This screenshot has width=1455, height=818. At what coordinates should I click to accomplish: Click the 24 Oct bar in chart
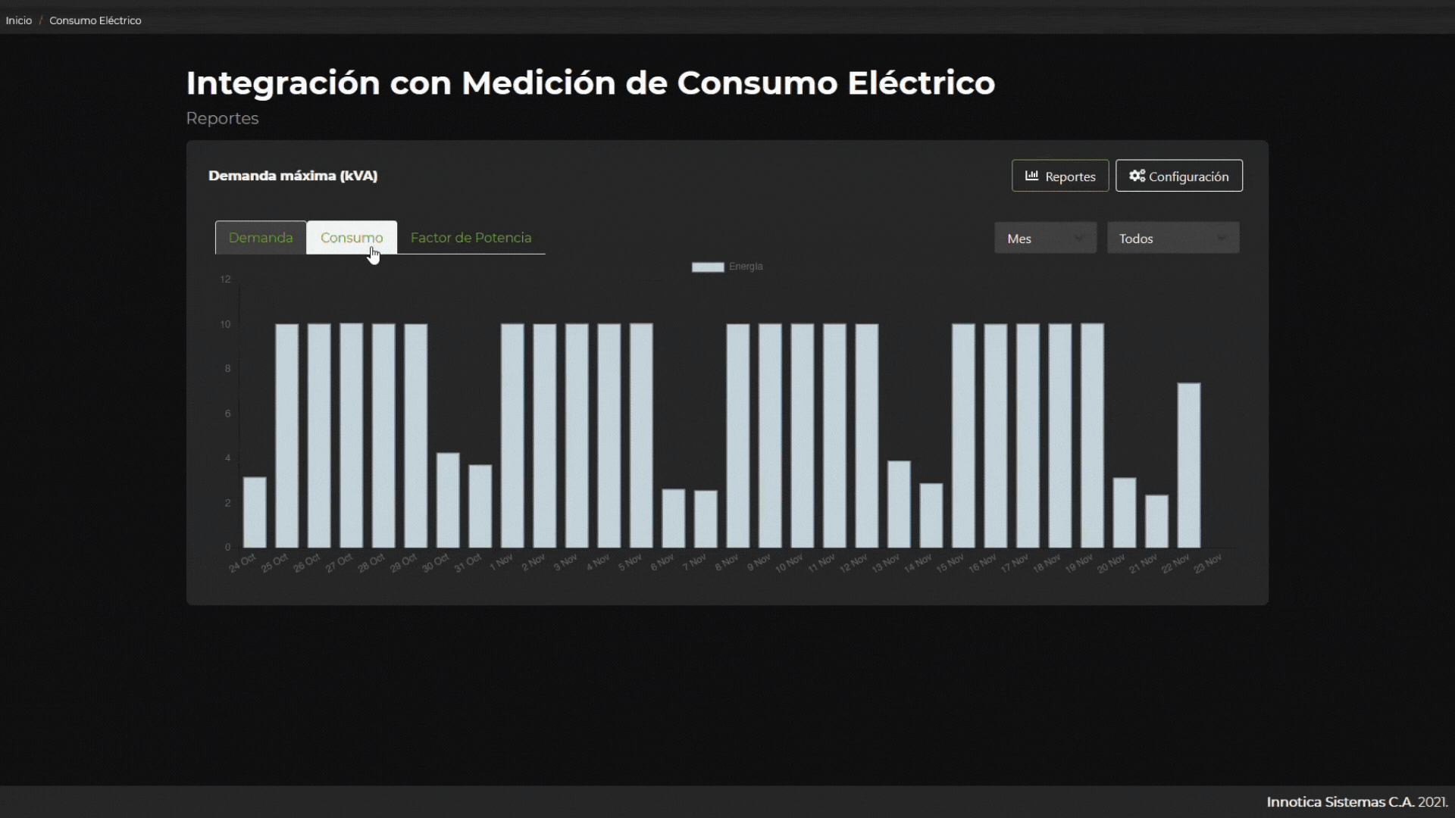point(255,512)
